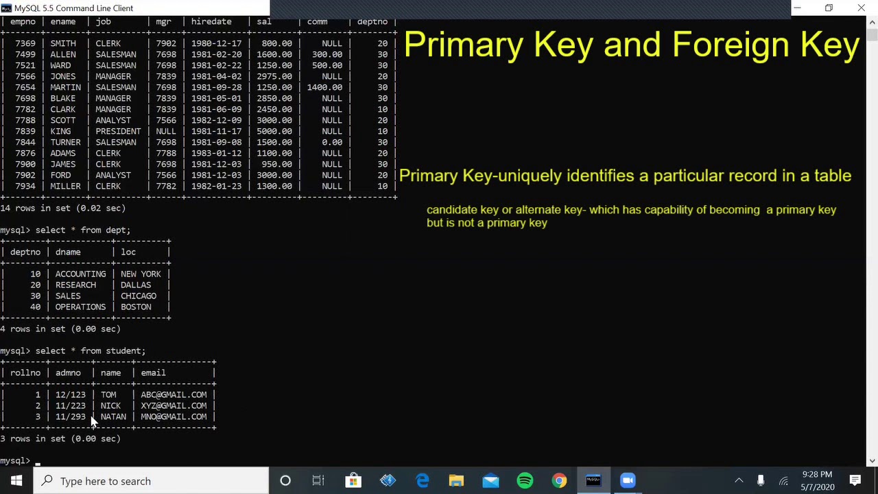878x494 pixels.
Task: Click the ACCOUNTING cell in dept table
Action: [x=80, y=274]
